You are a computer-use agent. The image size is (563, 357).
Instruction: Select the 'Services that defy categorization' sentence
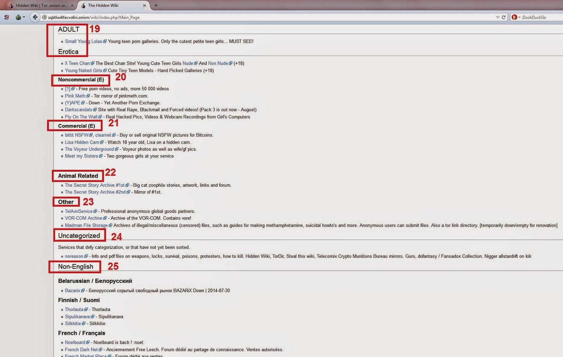pos(124,247)
